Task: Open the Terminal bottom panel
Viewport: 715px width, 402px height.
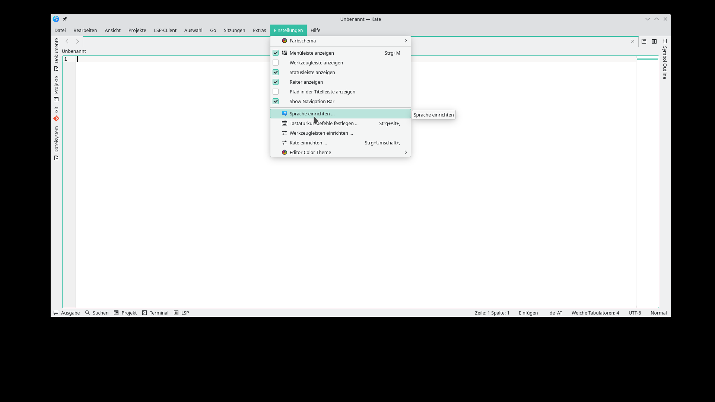Action: click(155, 313)
